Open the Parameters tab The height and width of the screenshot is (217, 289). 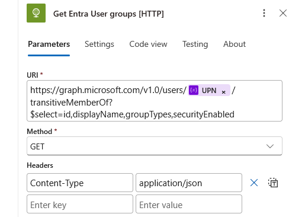coord(49,44)
